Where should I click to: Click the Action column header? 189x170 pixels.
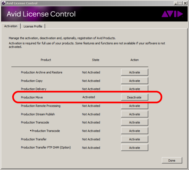(134, 60)
